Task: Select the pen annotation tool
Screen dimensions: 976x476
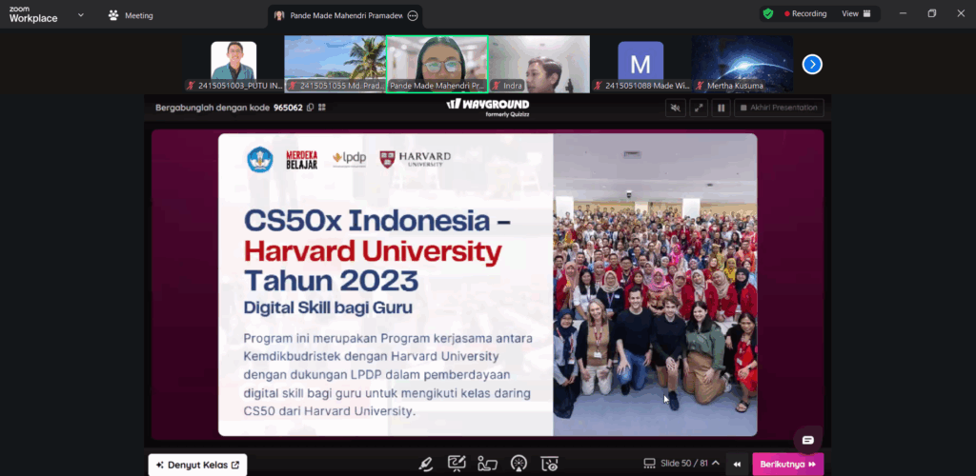Action: (x=426, y=465)
